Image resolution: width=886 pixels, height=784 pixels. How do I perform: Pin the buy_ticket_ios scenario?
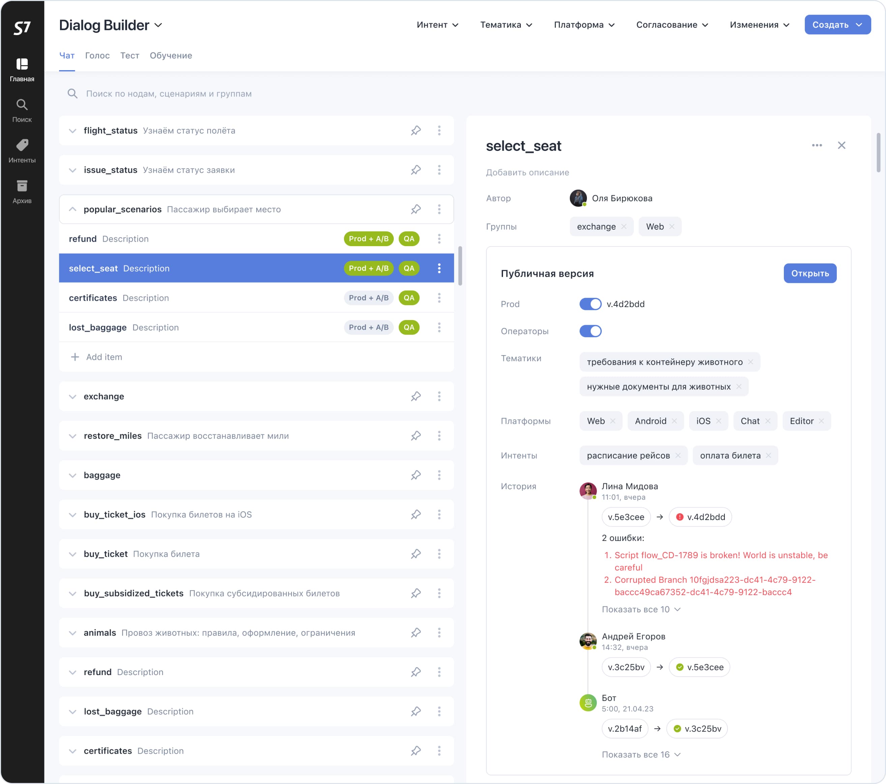[x=416, y=515]
